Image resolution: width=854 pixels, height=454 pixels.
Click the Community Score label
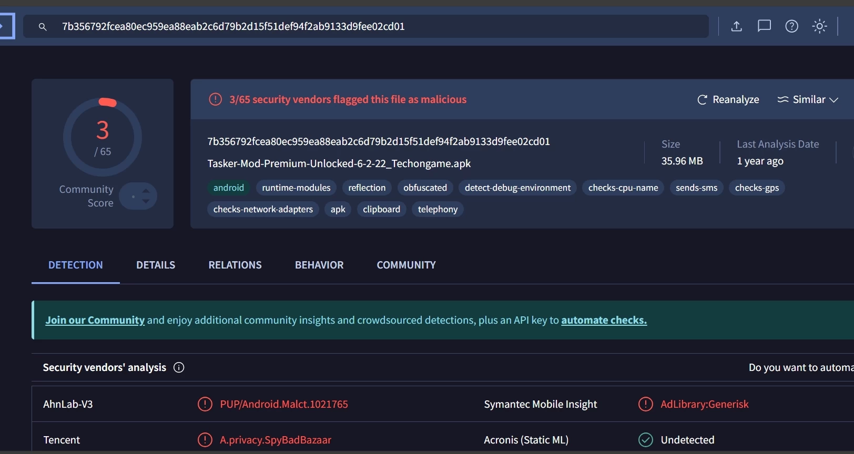click(x=86, y=196)
